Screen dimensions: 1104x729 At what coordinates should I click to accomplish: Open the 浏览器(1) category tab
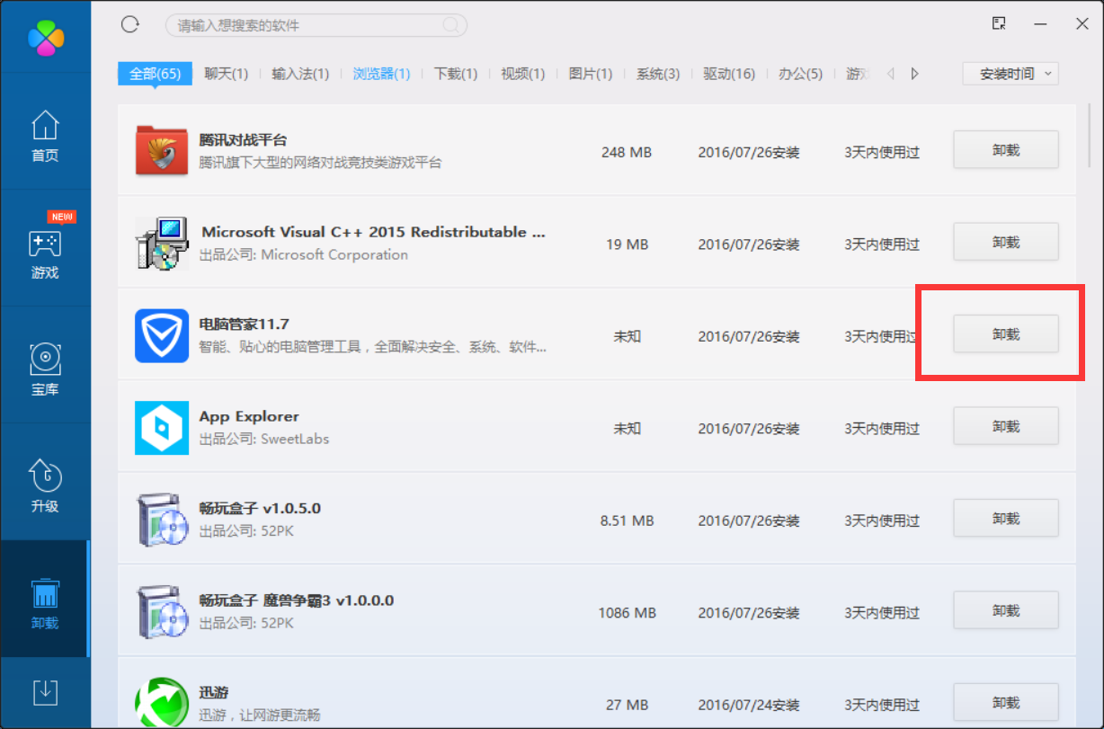click(x=381, y=74)
